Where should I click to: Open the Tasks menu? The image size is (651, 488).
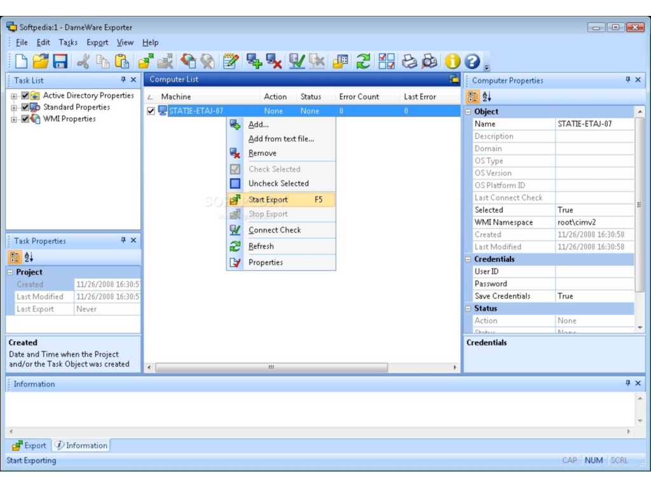click(68, 43)
